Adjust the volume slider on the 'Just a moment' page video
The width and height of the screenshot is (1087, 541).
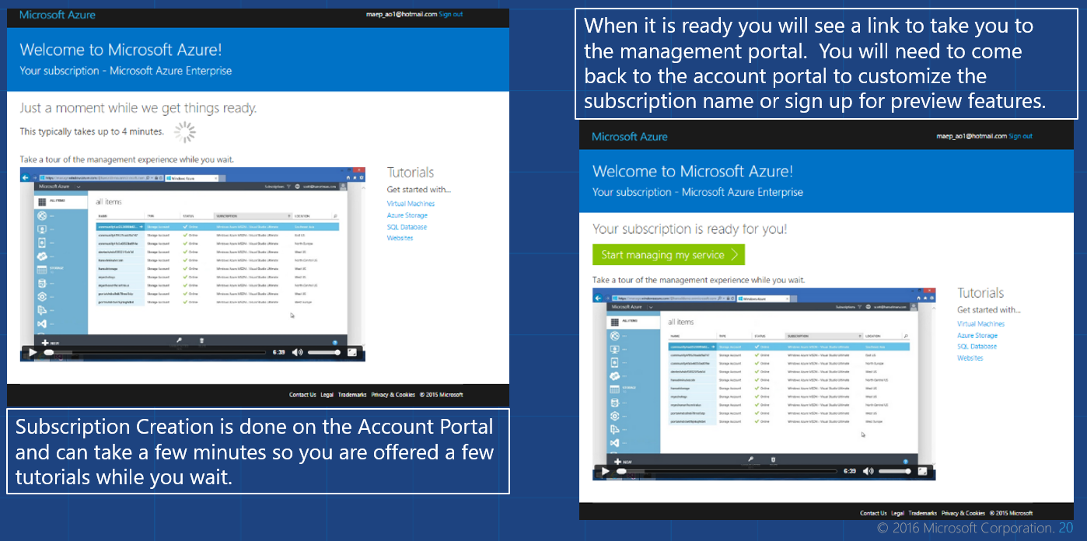click(324, 352)
